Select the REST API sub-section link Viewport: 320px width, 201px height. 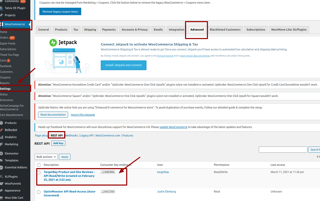click(x=57, y=135)
